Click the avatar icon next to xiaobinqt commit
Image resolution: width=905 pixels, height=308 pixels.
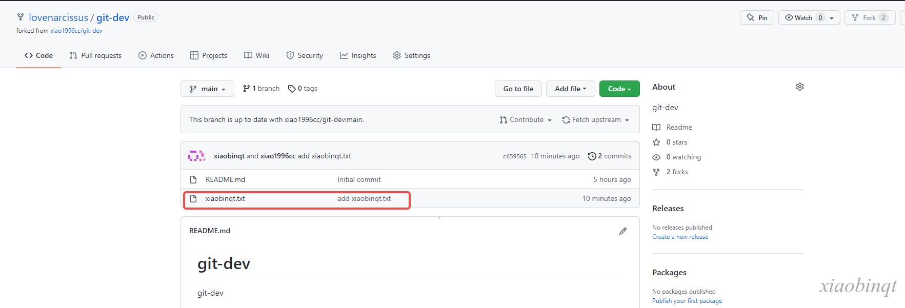[197, 156]
